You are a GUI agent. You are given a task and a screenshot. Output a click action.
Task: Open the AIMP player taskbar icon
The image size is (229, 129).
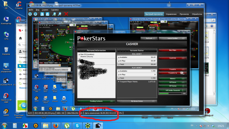[x=36, y=126]
